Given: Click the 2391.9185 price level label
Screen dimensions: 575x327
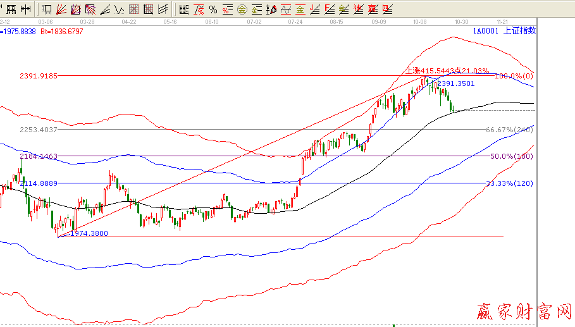Looking at the screenshot, I should 39,76.
